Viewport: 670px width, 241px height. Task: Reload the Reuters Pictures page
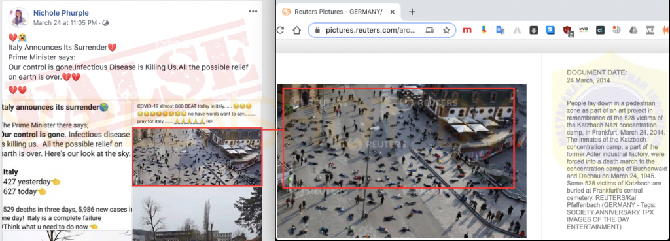pyautogui.click(x=281, y=30)
